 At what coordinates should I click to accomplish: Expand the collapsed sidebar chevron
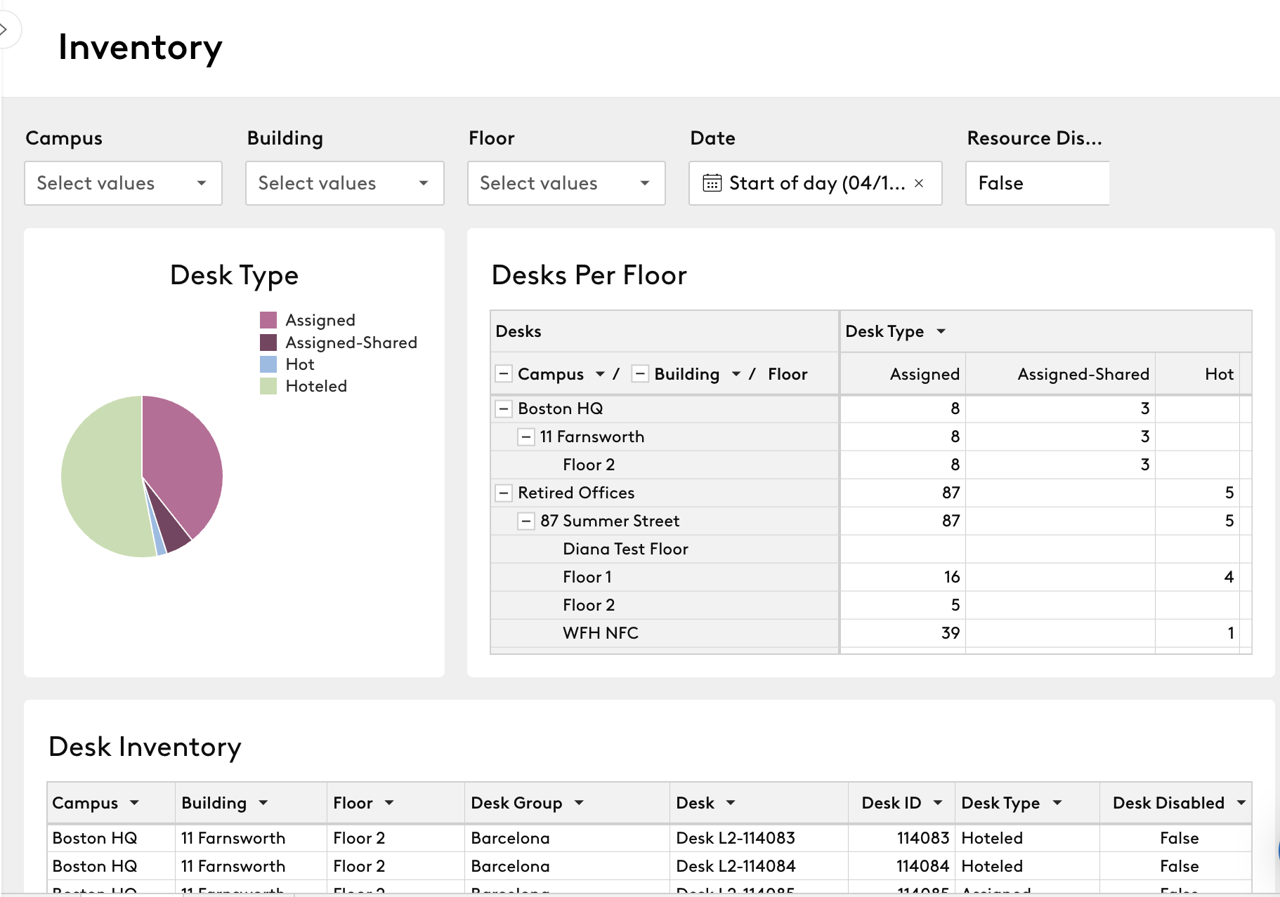click(4, 29)
